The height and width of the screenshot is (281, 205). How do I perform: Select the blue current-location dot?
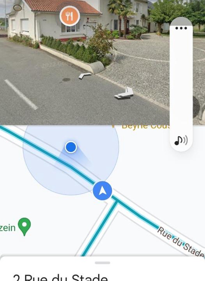71,147
